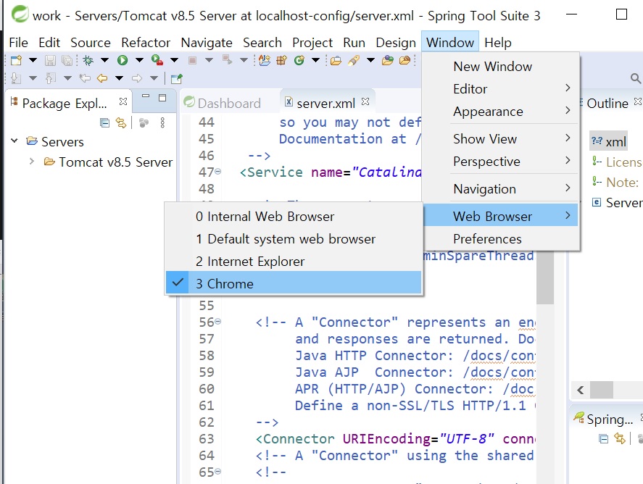This screenshot has height=484, width=643.
Task: Click the Pin Editor toolbar icon
Action: [176, 78]
